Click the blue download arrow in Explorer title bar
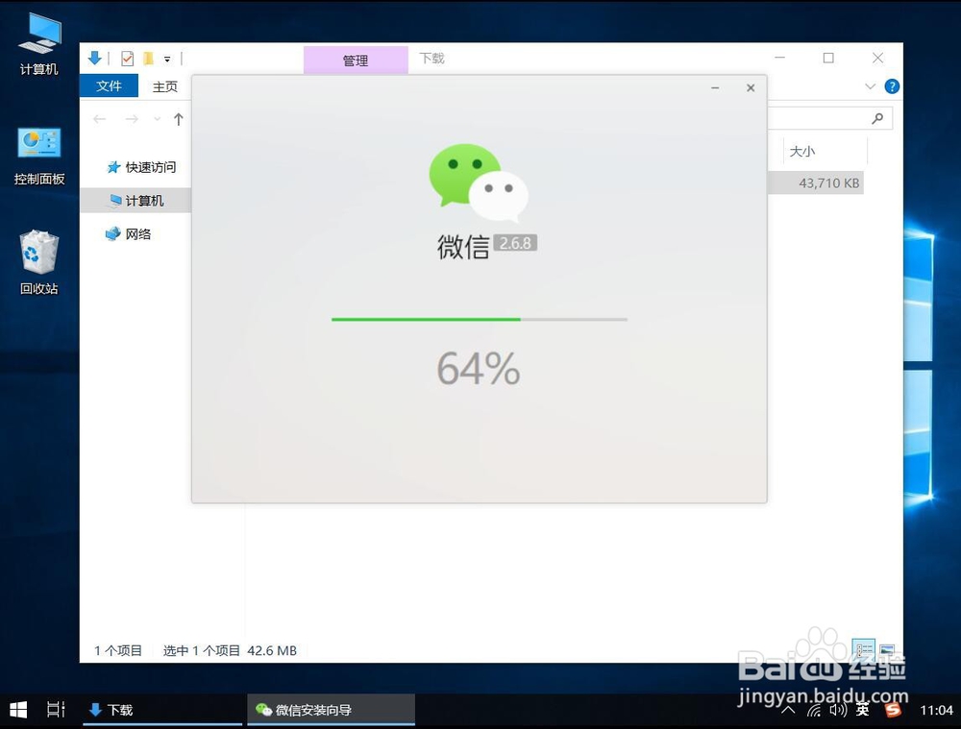 point(95,59)
